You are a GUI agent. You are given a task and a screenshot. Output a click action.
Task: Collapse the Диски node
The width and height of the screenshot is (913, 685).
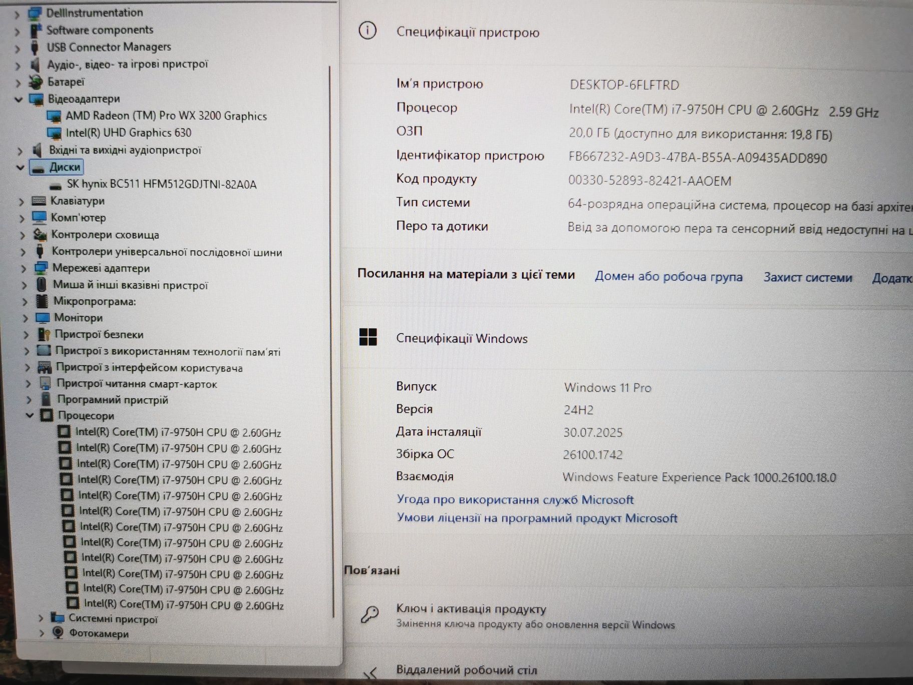point(20,168)
